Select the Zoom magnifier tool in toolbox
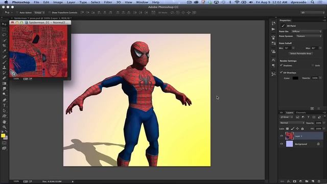Viewport: 327px width, 184px height. click(x=4, y=127)
